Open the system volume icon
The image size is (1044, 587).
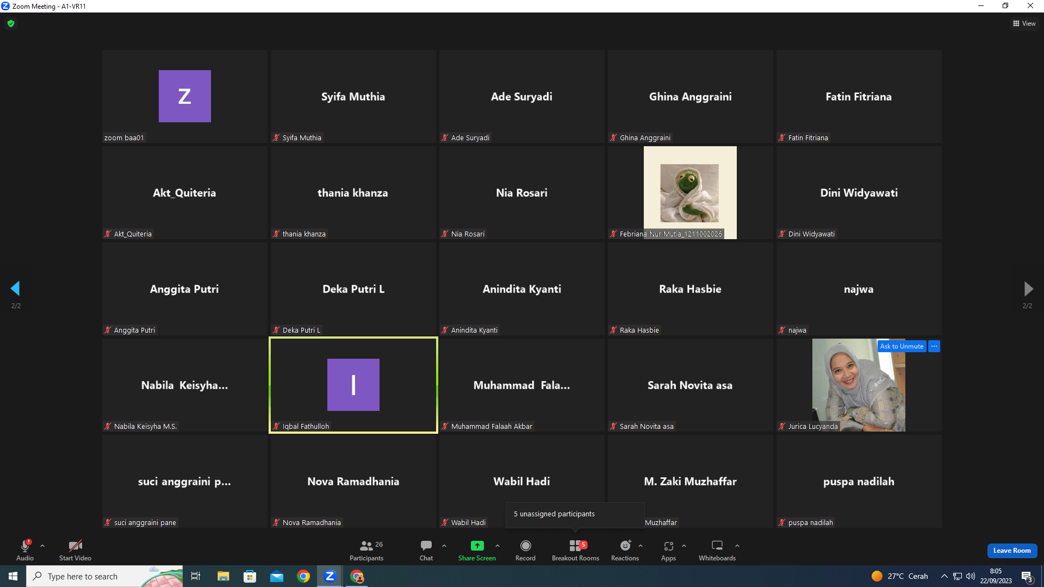point(971,576)
